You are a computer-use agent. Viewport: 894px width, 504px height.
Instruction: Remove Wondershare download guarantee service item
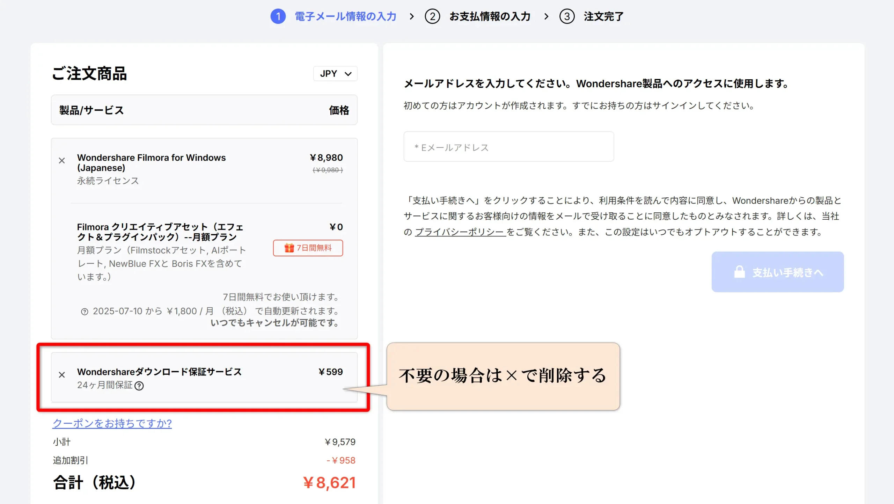coord(62,375)
